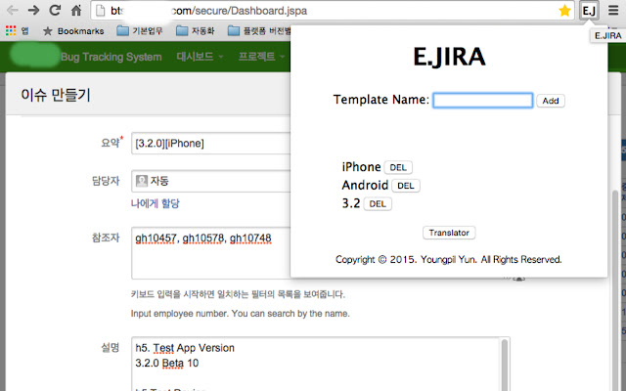Click the 요약 summary field
This screenshot has height=391, width=626.
tap(211, 144)
